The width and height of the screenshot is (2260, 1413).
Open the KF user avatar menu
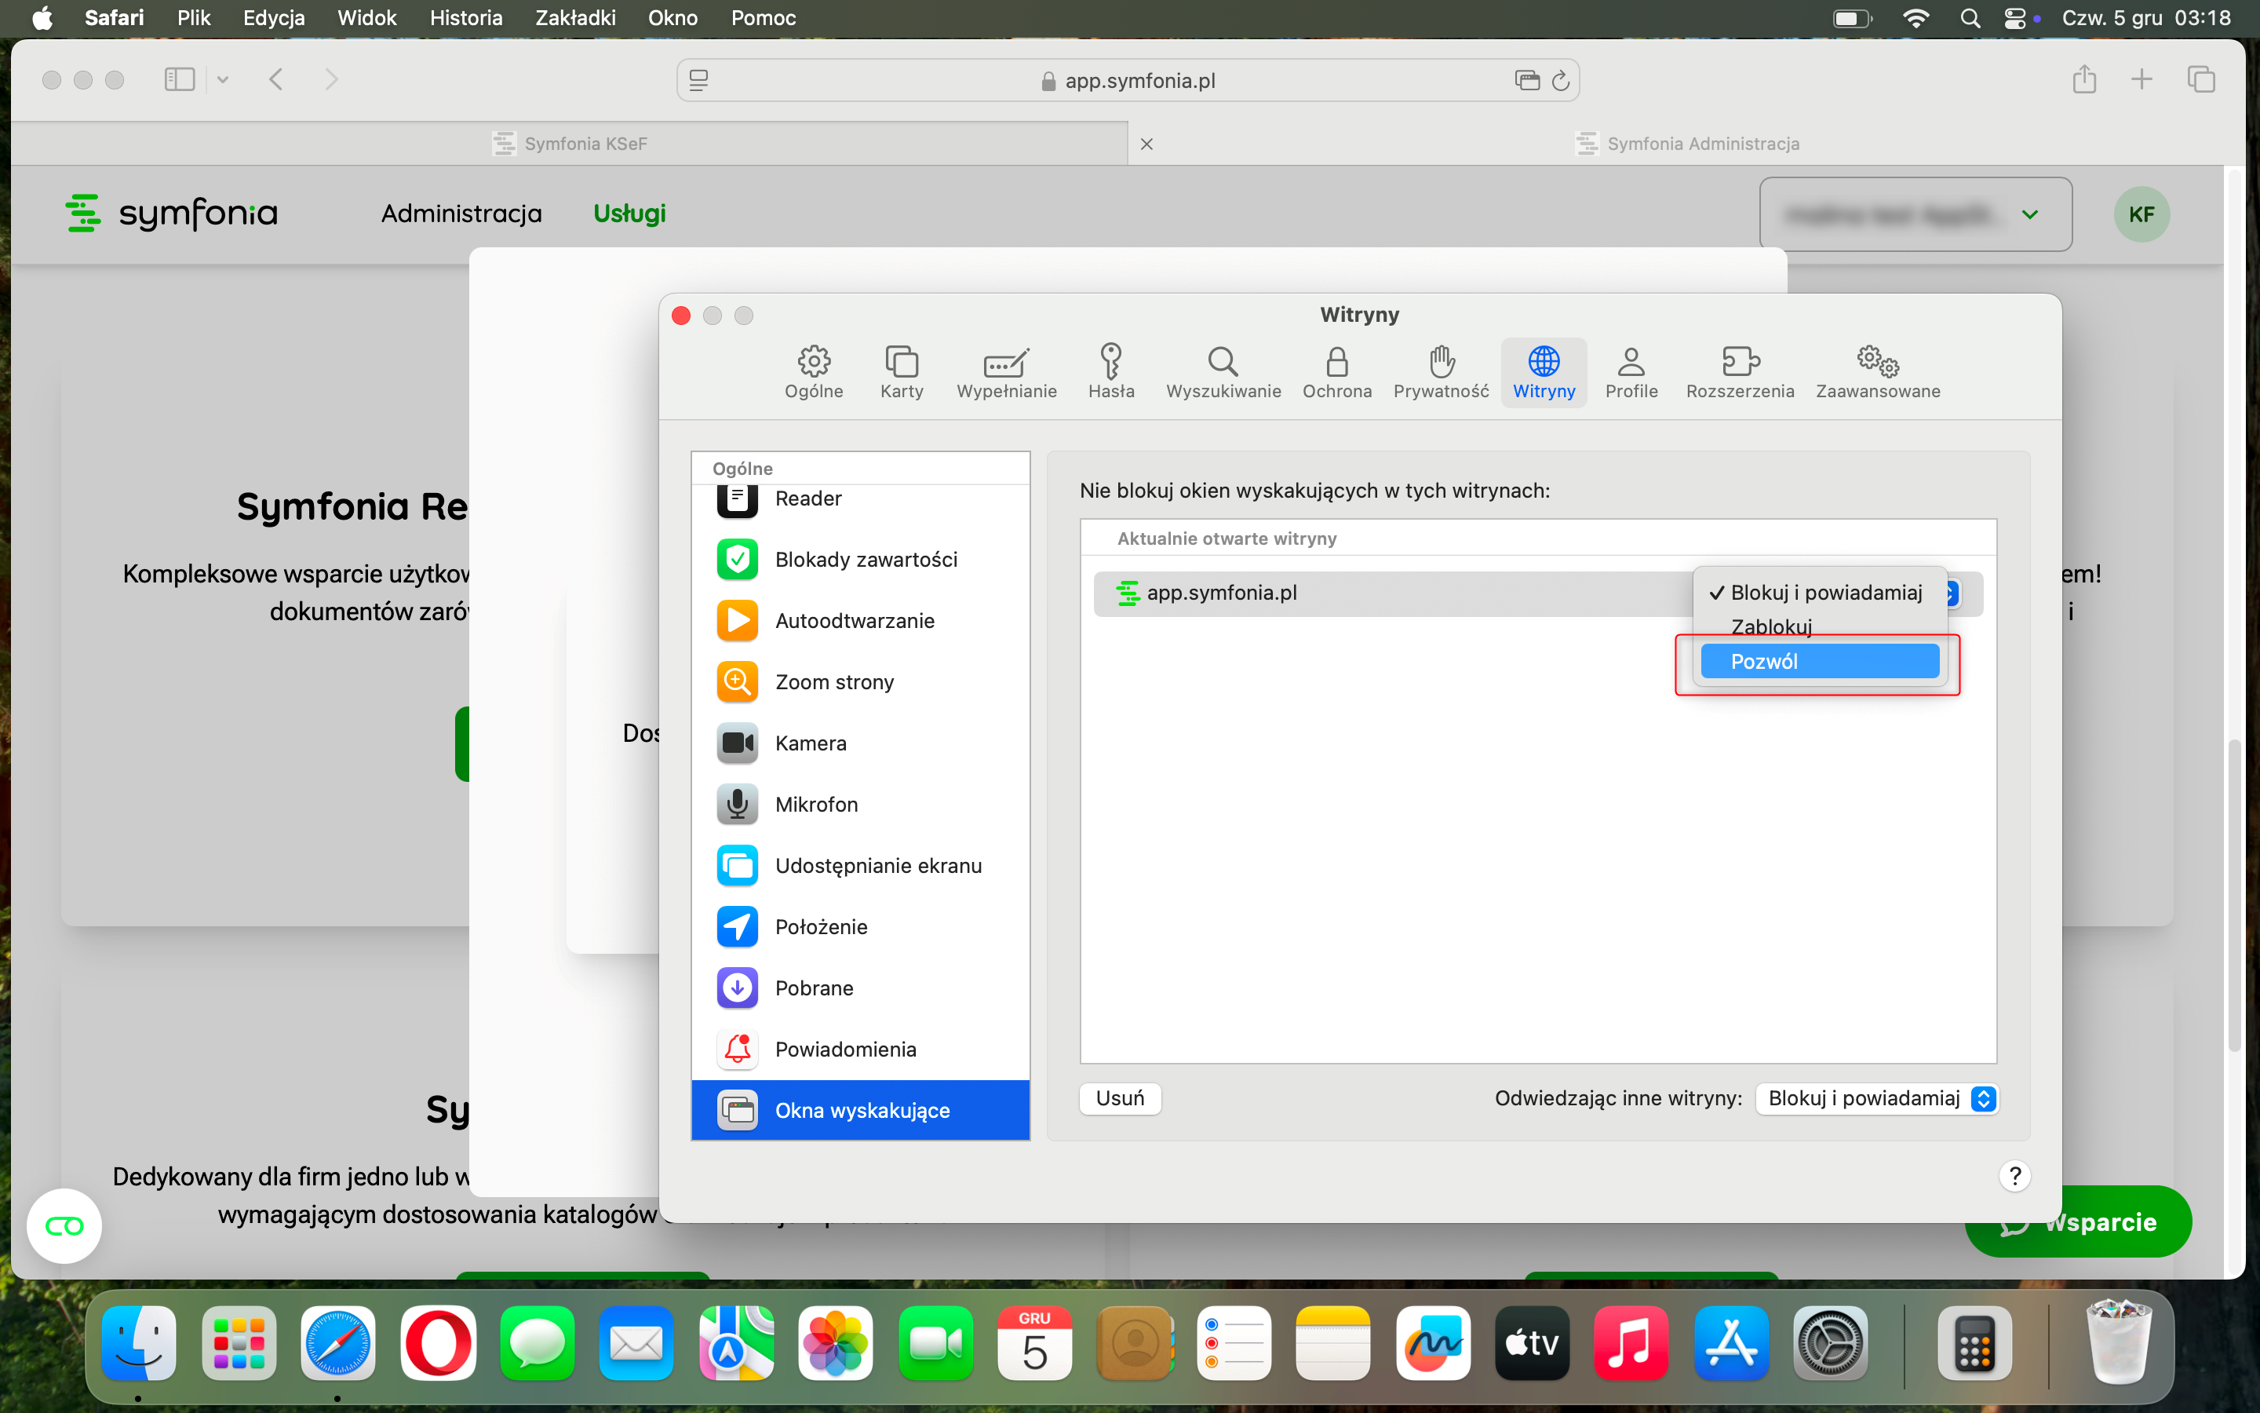coord(2141,214)
